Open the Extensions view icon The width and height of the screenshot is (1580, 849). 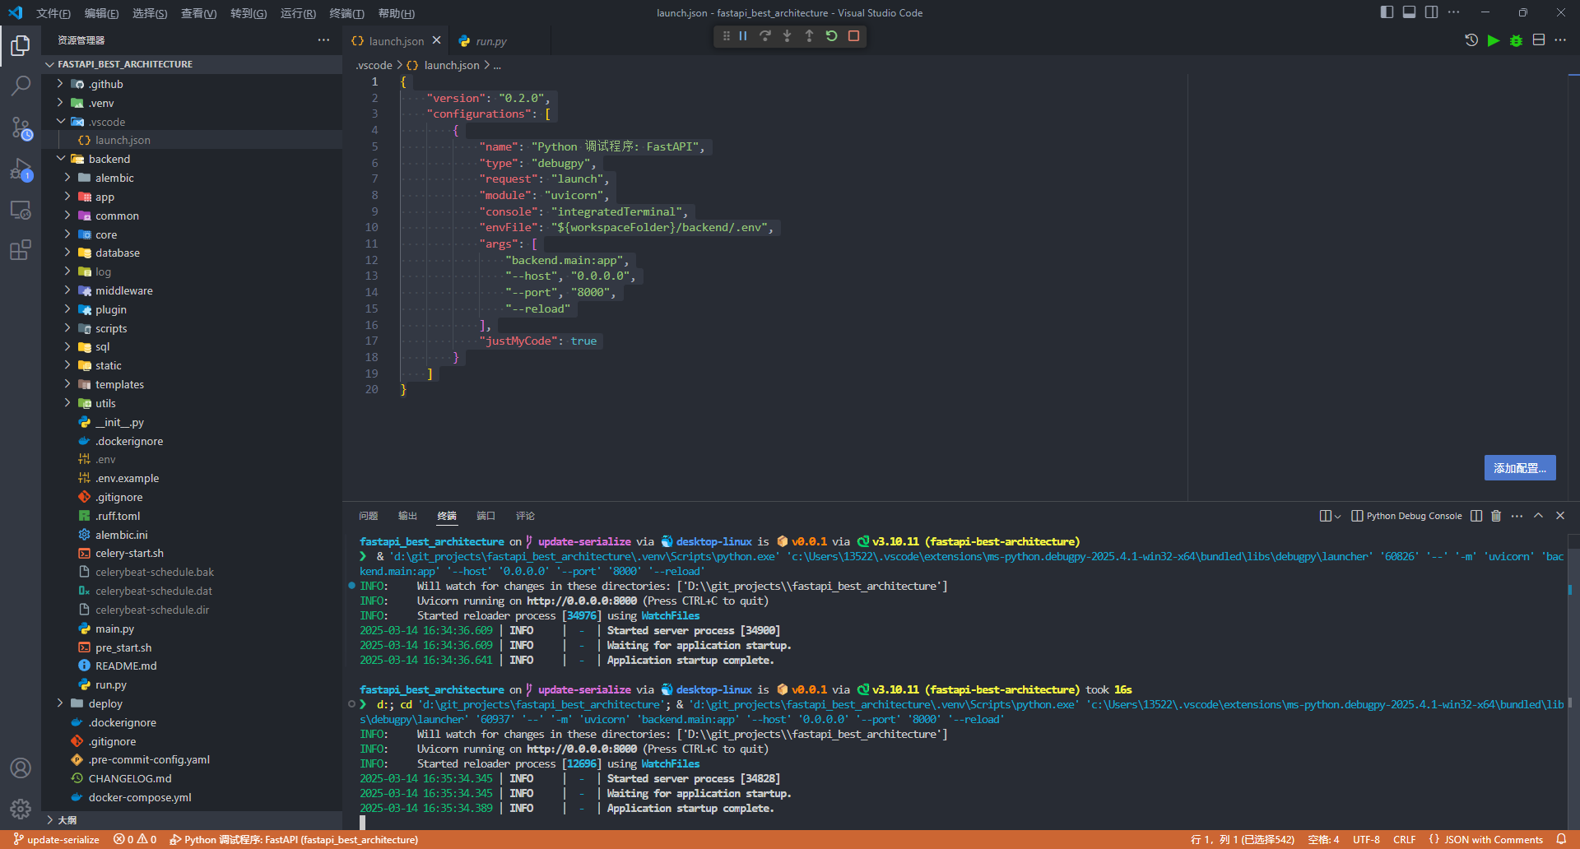coord(21,250)
